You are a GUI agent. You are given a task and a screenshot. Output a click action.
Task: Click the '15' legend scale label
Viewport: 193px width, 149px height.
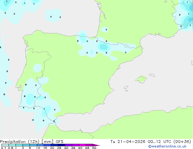click(x=45, y=148)
